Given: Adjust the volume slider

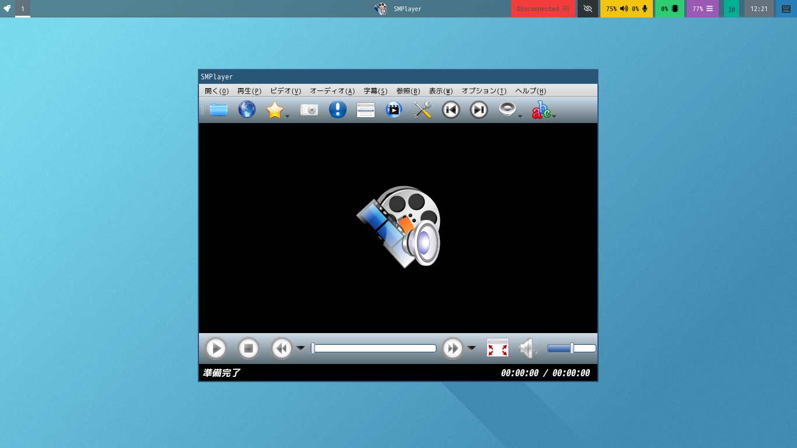Looking at the screenshot, I should tap(571, 348).
